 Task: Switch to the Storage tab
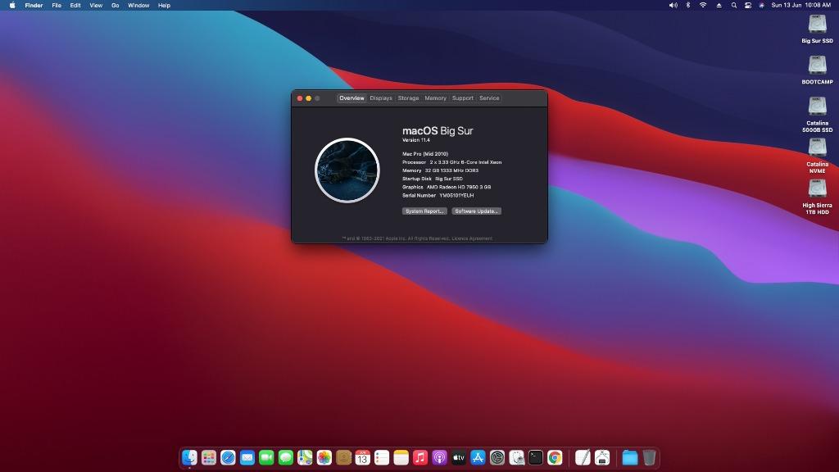coord(408,98)
